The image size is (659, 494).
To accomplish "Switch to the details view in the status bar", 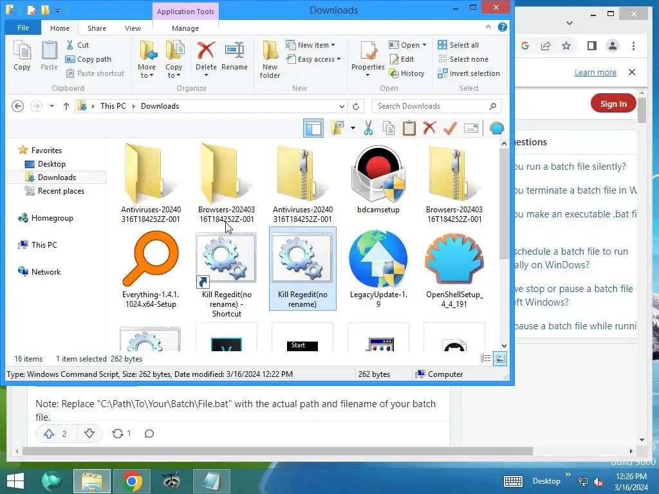I will click(485, 358).
